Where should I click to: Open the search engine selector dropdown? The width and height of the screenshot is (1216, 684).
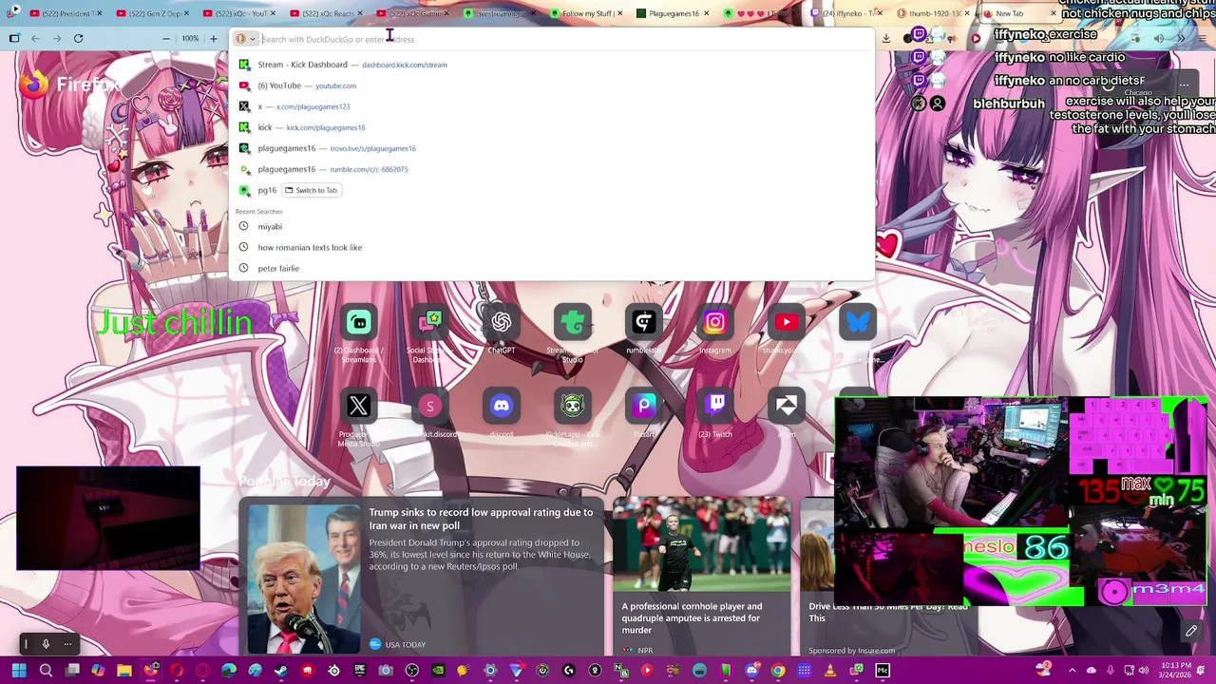(x=245, y=39)
